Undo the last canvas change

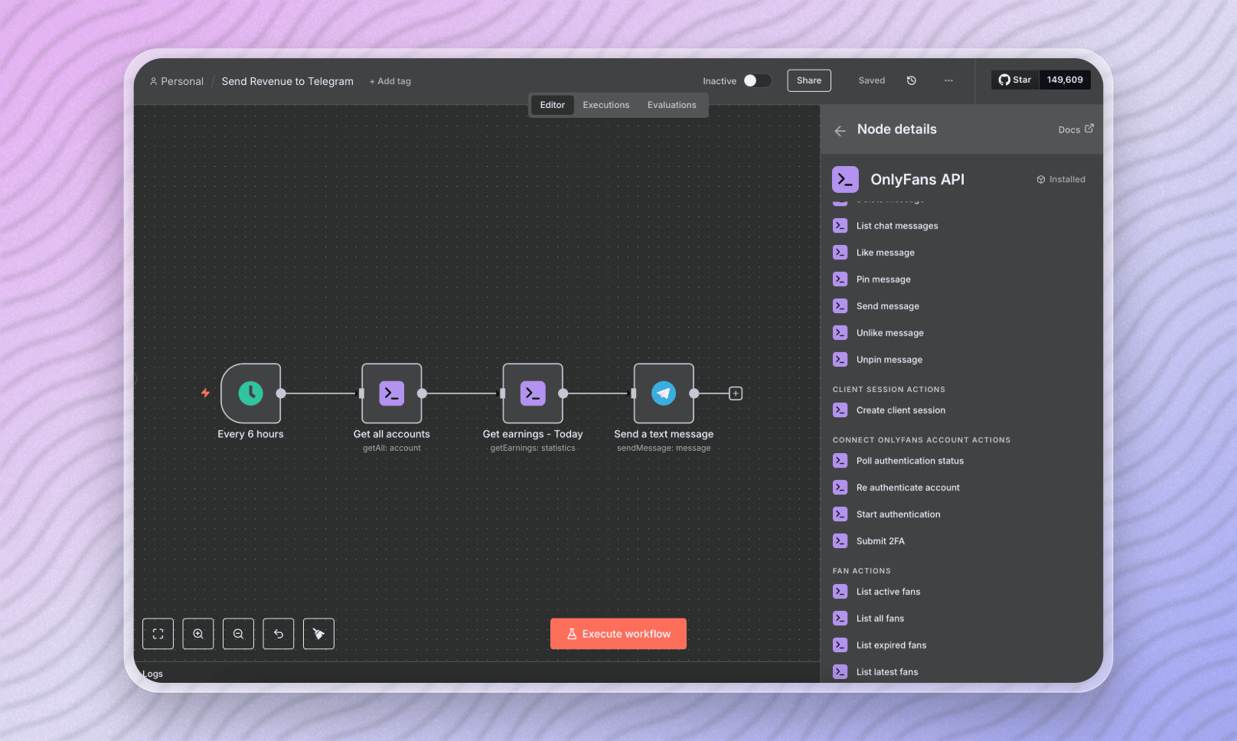tap(279, 634)
